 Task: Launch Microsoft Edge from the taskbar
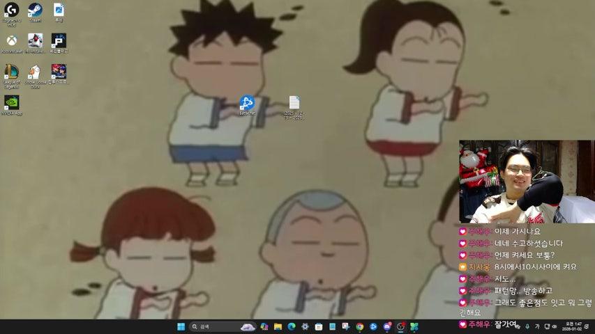[x=292, y=326]
